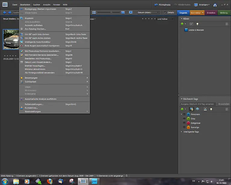Screen dimensions: 231x185
Task: Click the home (welcome screen) icon
Action: pyautogui.click(x=215, y=5)
